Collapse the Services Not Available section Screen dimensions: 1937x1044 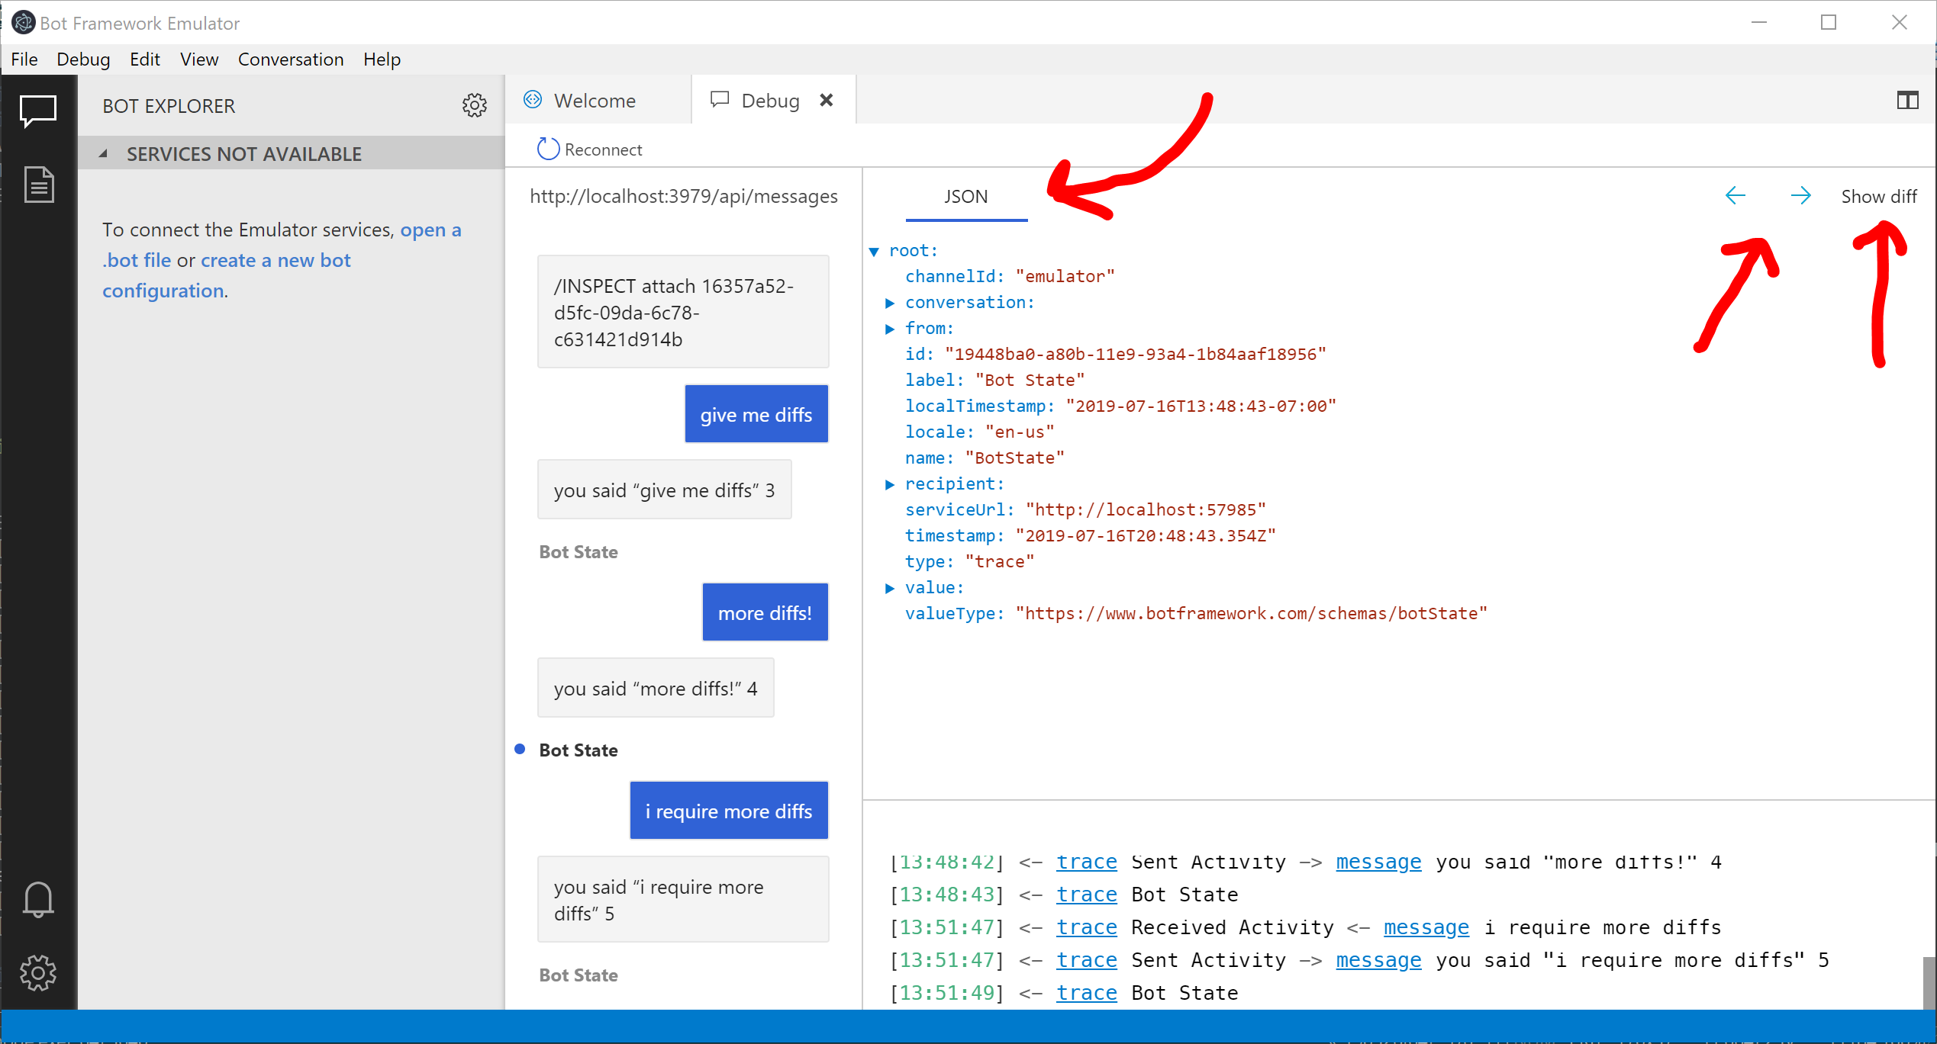(103, 153)
